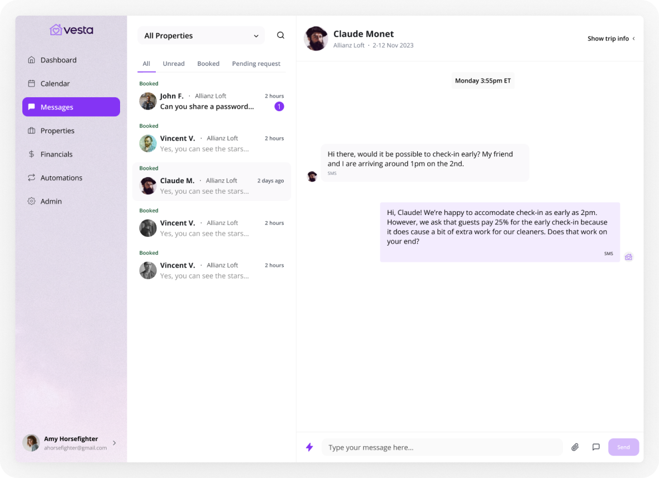Click the chat bubble icon near Send

click(x=596, y=447)
